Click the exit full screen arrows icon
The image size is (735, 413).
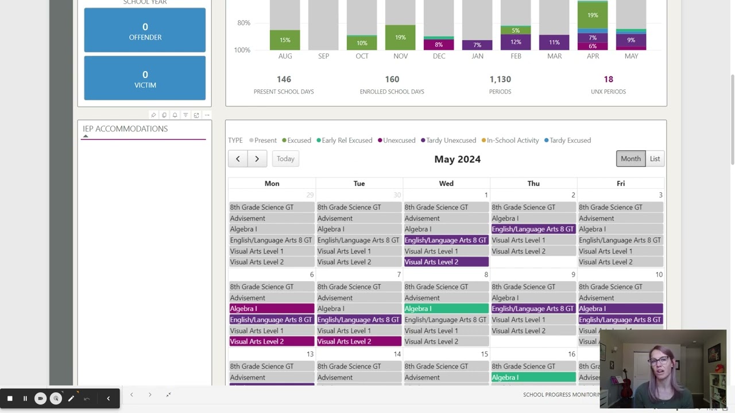pyautogui.click(x=168, y=395)
